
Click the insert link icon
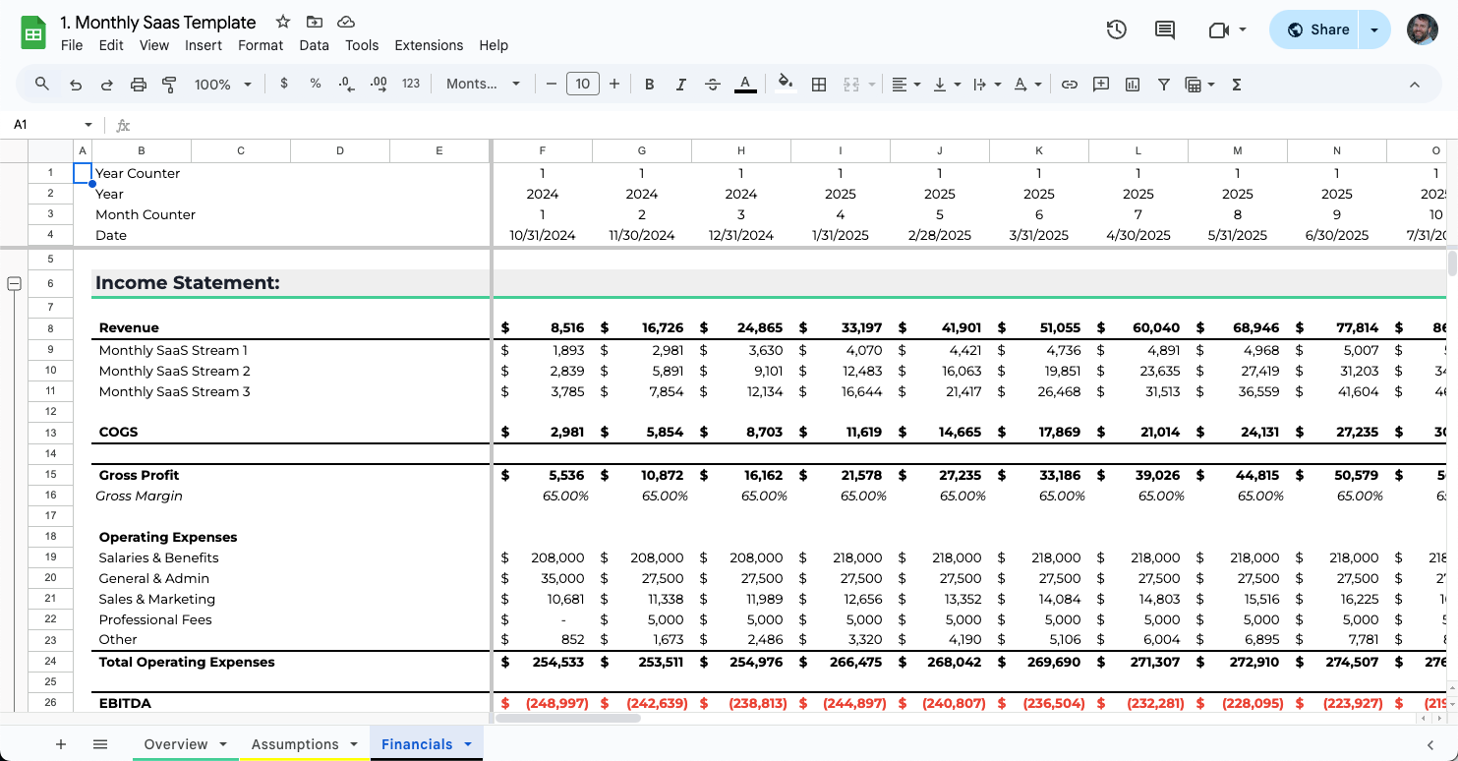[1070, 85]
